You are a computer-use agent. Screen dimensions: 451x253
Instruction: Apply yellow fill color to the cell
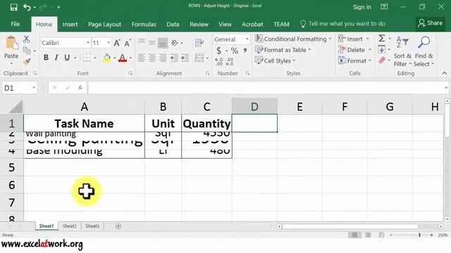[106, 58]
